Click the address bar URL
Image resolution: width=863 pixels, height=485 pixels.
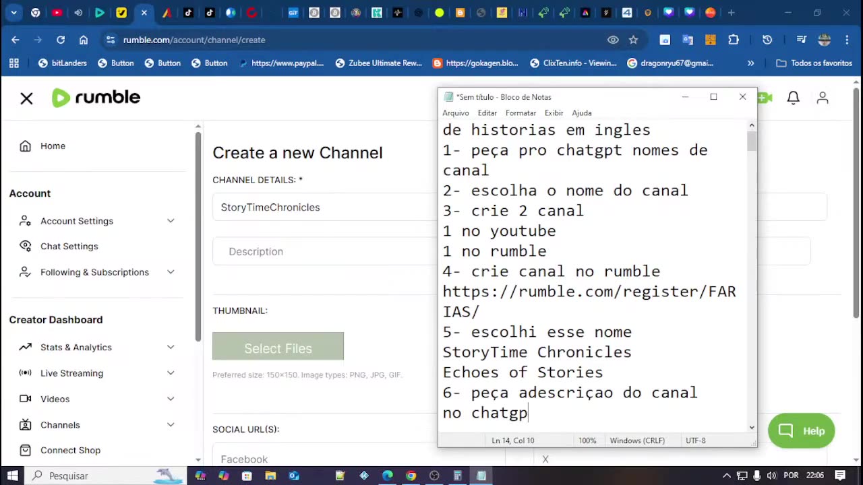(194, 40)
